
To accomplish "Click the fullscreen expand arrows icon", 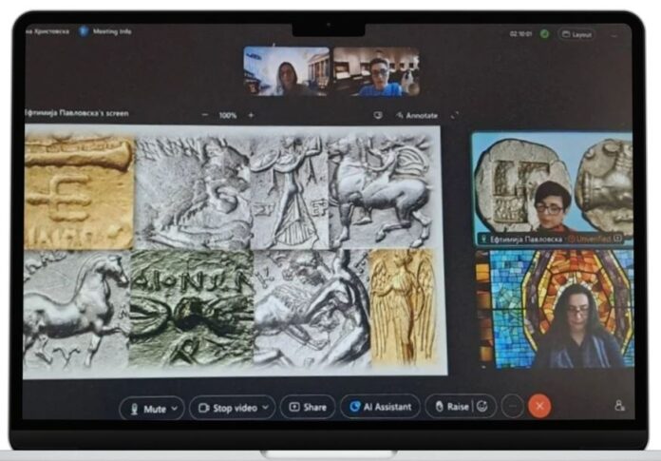I will tap(454, 115).
